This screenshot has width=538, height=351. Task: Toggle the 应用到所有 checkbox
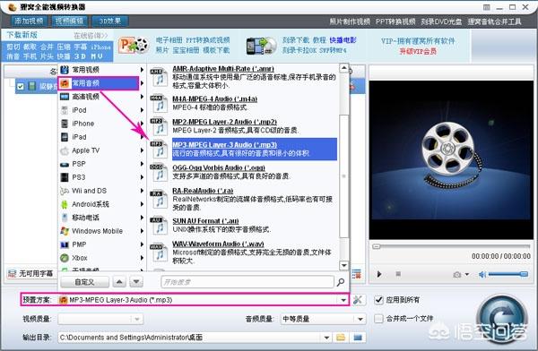pyautogui.click(x=378, y=300)
